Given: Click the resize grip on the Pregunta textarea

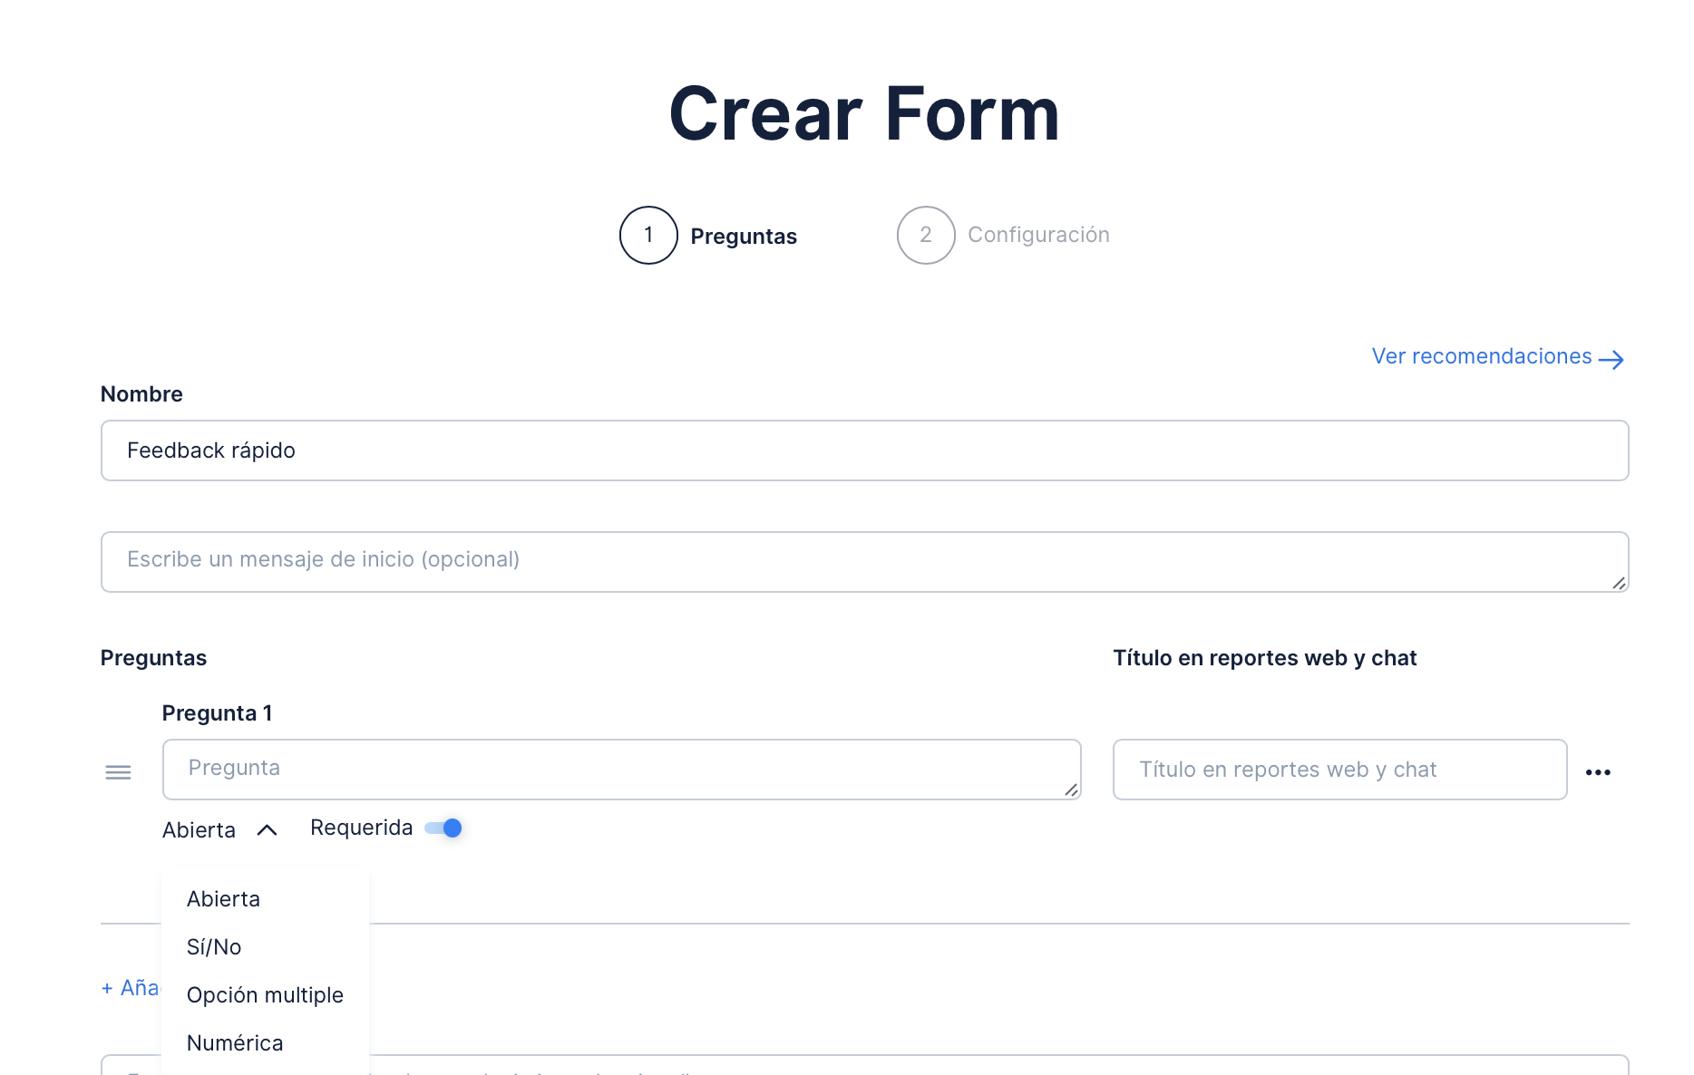Looking at the screenshot, I should click(x=1071, y=790).
